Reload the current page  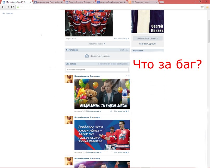(x=12, y=7)
